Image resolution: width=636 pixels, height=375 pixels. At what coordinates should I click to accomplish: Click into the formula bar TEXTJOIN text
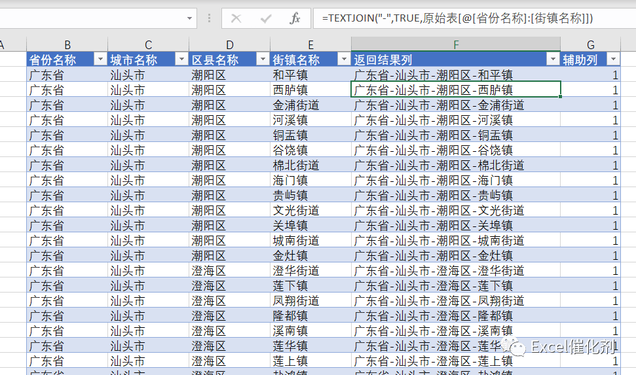[458, 18]
